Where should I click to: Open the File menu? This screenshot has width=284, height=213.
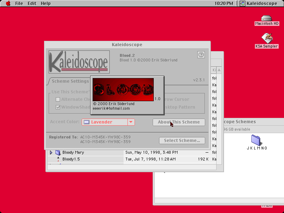tap(19, 4)
